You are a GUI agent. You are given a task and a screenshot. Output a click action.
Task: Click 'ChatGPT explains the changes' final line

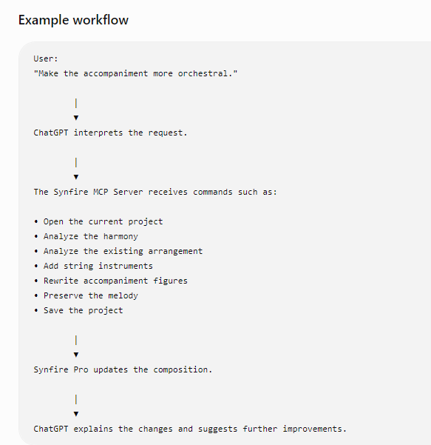pos(190,429)
